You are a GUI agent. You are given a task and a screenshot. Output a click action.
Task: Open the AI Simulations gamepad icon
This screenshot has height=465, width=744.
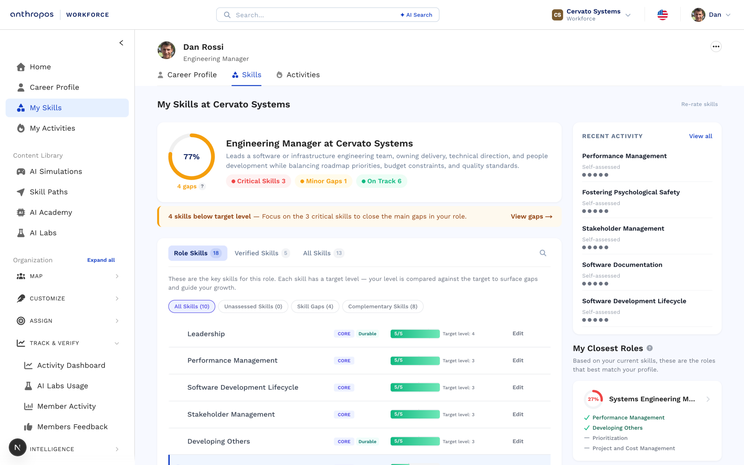[x=21, y=171]
